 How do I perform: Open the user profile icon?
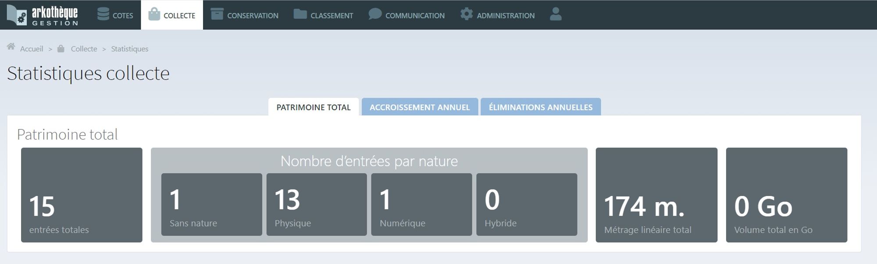click(556, 14)
